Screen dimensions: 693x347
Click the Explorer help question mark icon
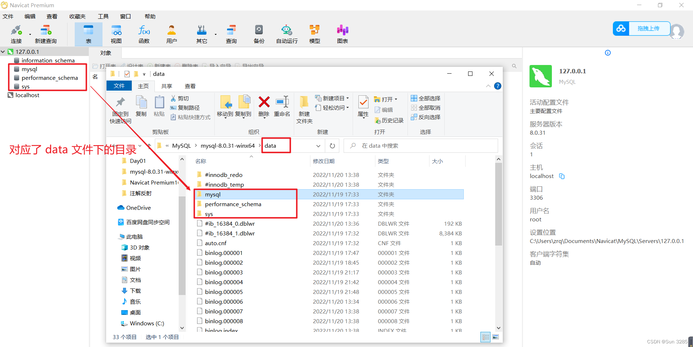tap(497, 86)
